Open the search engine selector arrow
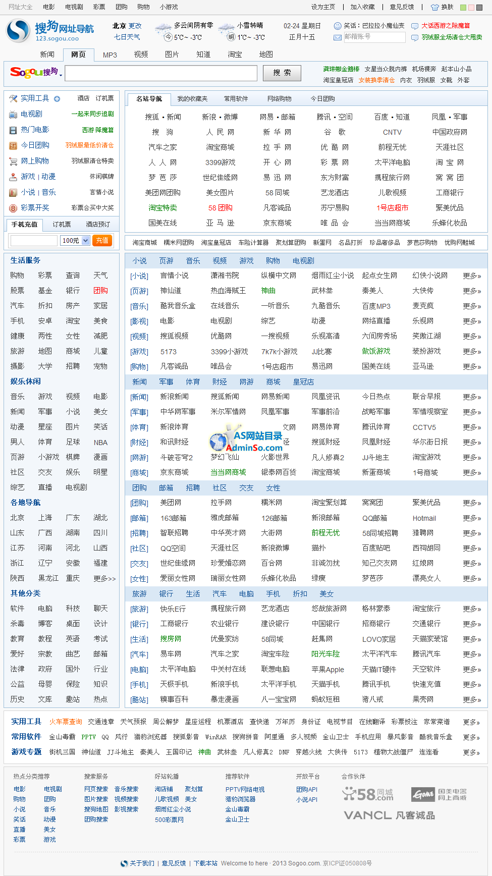 click(x=61, y=75)
